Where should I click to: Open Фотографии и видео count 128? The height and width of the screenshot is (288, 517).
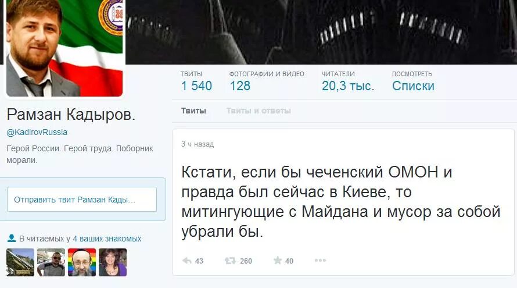240,86
